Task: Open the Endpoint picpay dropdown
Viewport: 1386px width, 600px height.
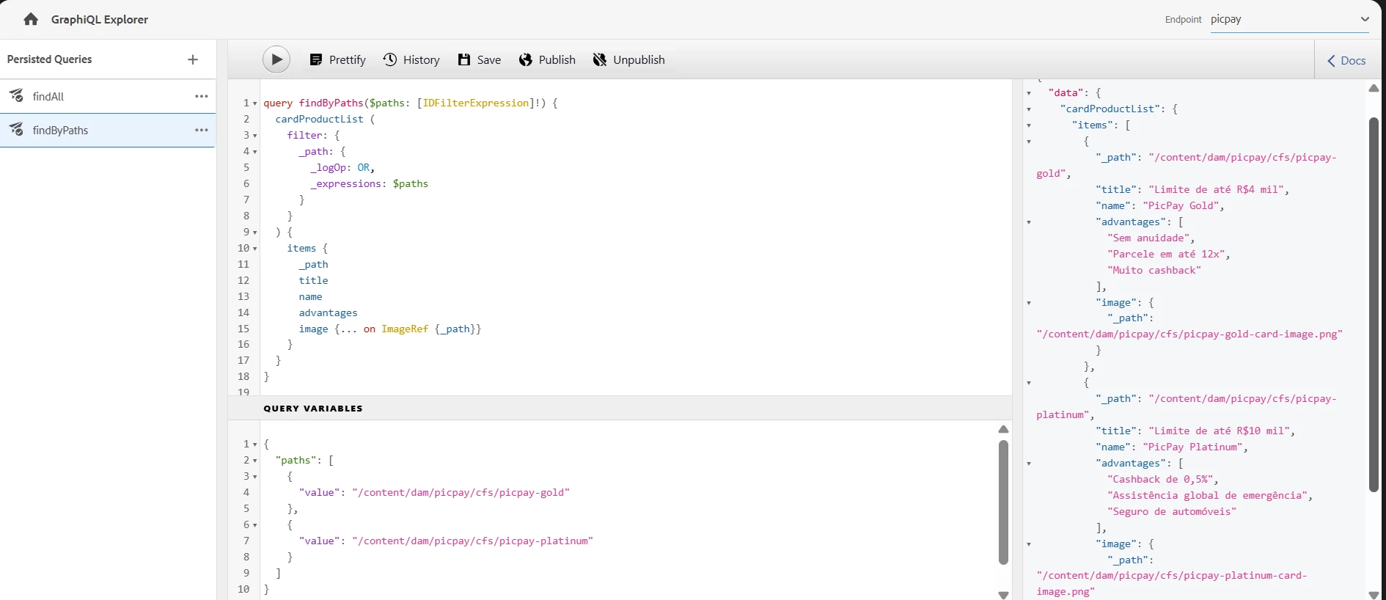Action: (1291, 19)
